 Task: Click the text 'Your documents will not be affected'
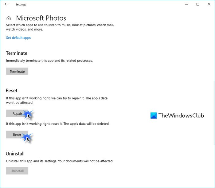[x=86, y=161]
